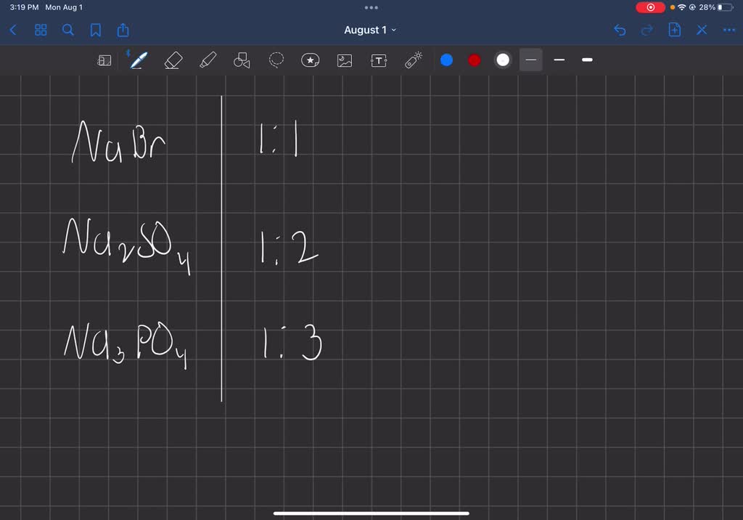
Task: Open the more options ellipsis menu
Action: [729, 30]
